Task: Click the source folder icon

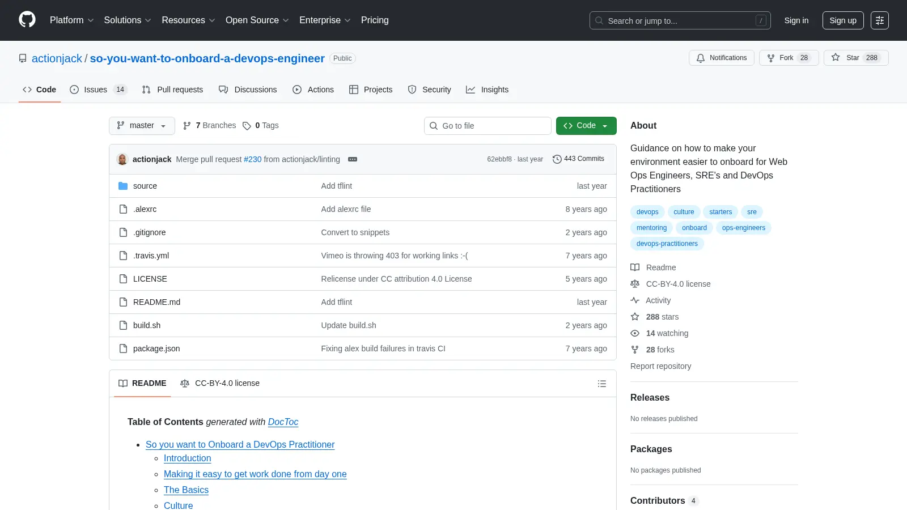Action: (123, 186)
